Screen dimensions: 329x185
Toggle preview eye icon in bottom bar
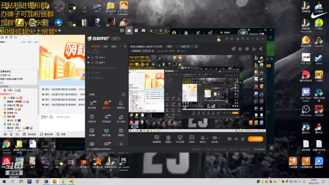(236, 139)
